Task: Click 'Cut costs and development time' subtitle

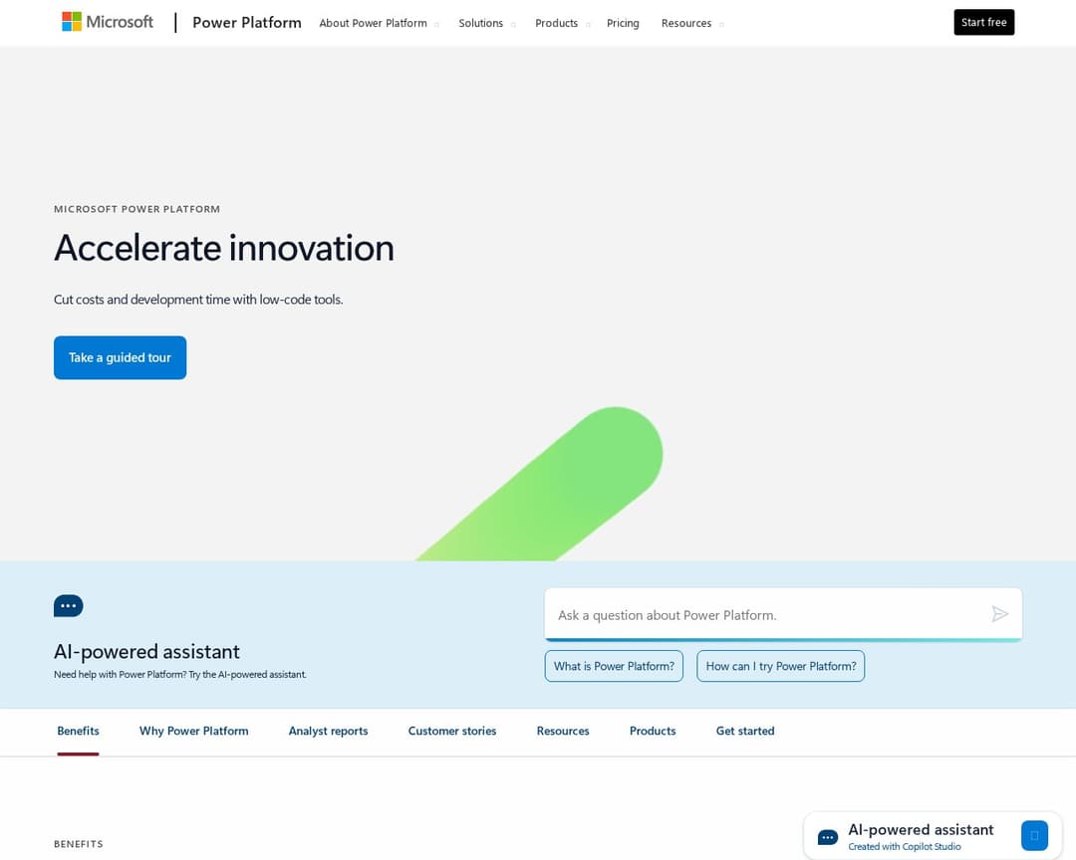Action: 198,300
